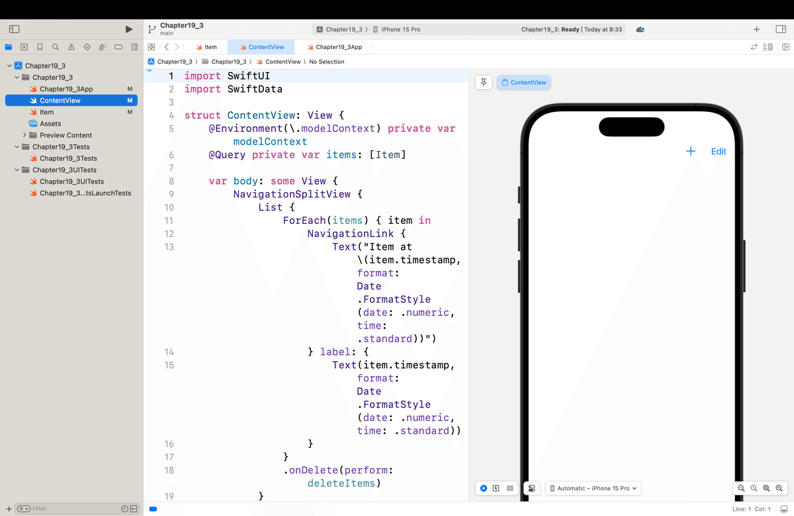Collapse the Chapter19_3 project root

tap(9, 66)
